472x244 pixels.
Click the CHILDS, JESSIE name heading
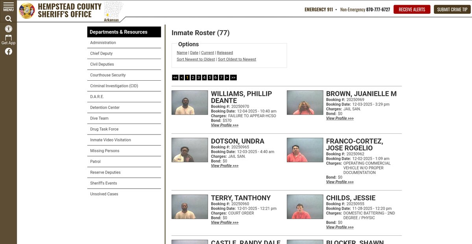pos(351,198)
